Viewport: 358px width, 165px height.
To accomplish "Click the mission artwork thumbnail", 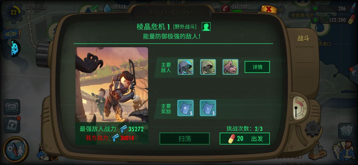I will click(112, 85).
